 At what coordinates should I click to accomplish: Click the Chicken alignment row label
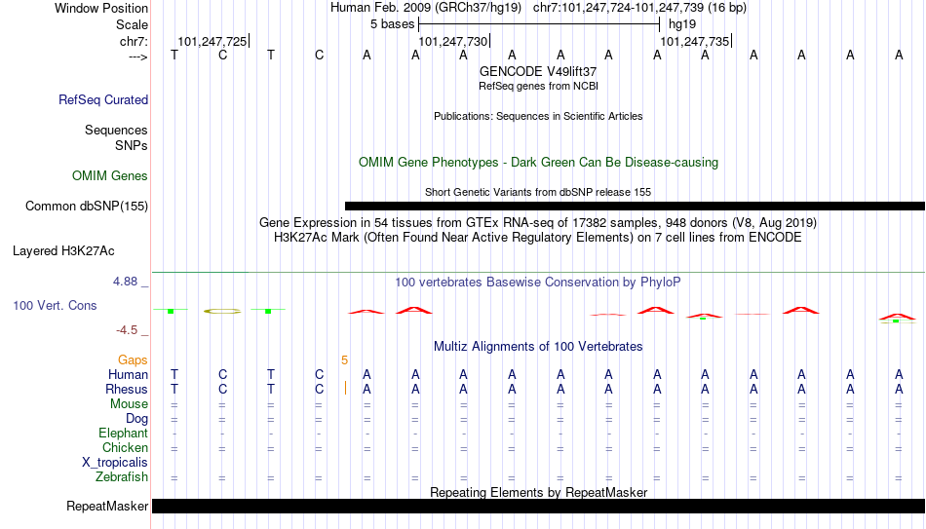coord(125,448)
